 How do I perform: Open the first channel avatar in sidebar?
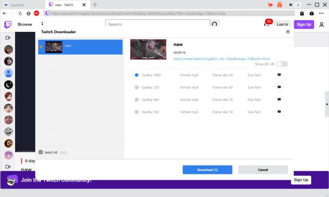click(8, 50)
